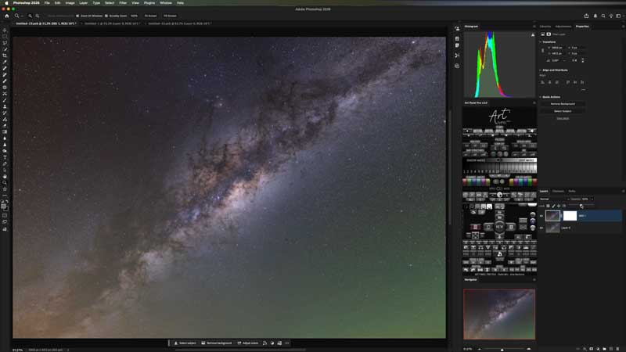Toggle the Zoom All Windows checkbox
The height and width of the screenshot is (352, 626).
[x=78, y=16]
